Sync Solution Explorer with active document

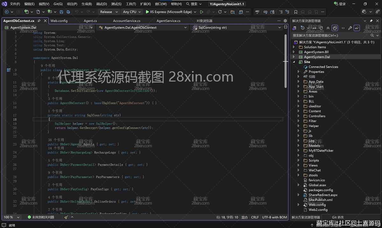click(314, 28)
